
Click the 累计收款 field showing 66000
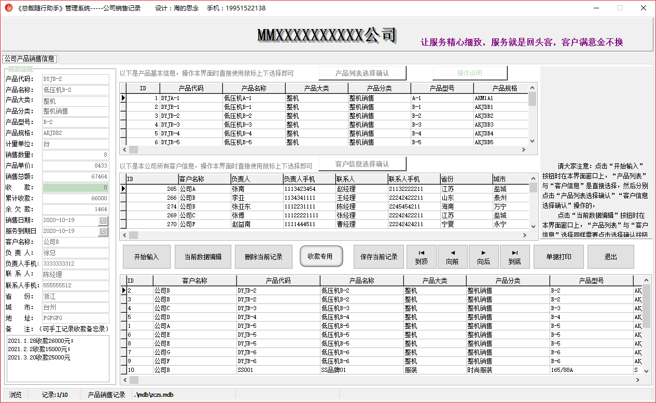[x=76, y=198]
